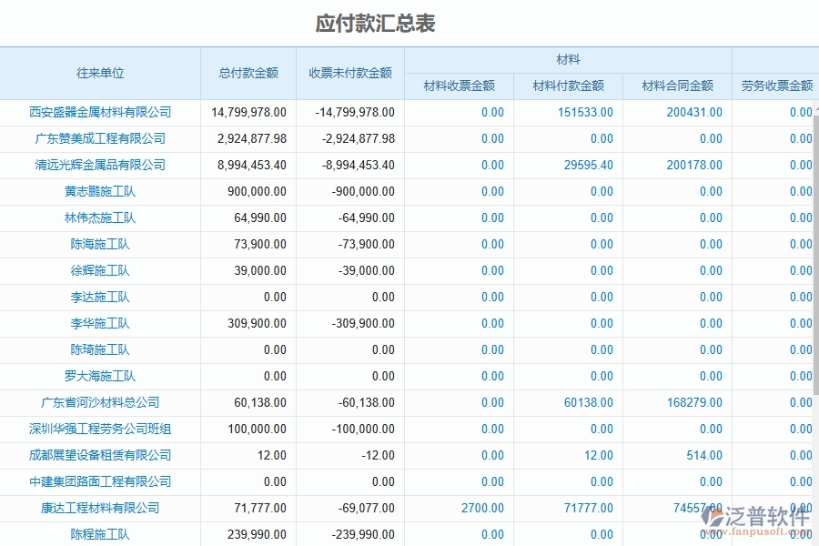
Task: Select the 黄志鹏施工队 row entry
Action: tap(100, 191)
